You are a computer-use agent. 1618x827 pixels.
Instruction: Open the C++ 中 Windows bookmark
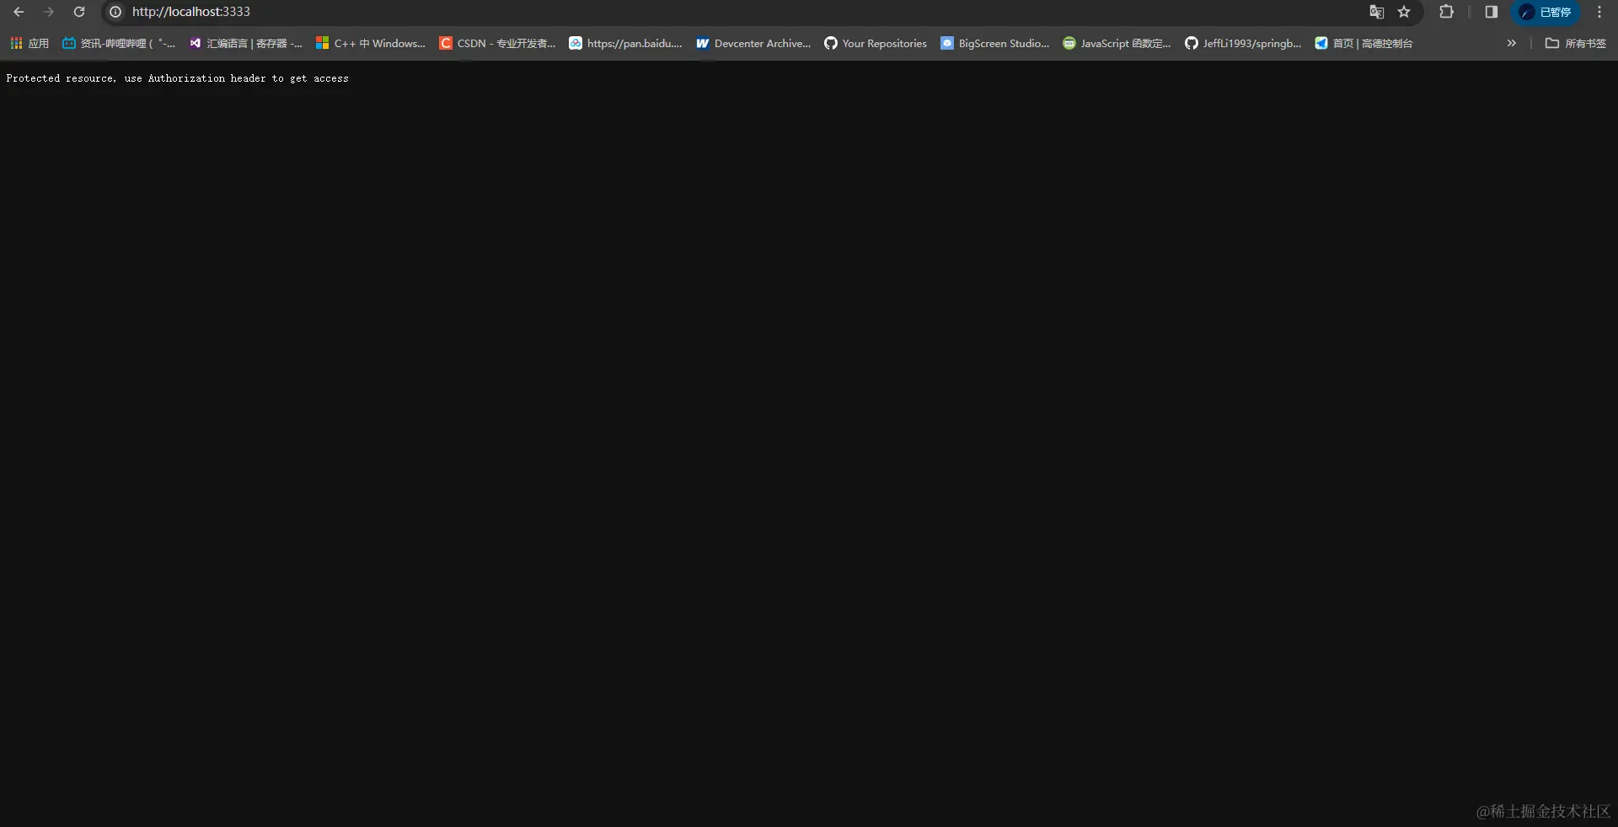(x=371, y=43)
